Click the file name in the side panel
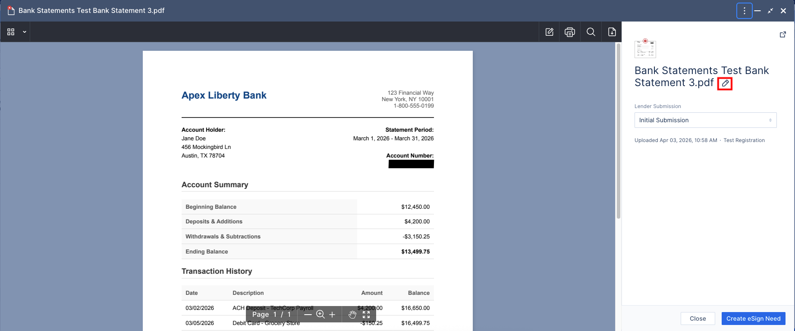 702,77
